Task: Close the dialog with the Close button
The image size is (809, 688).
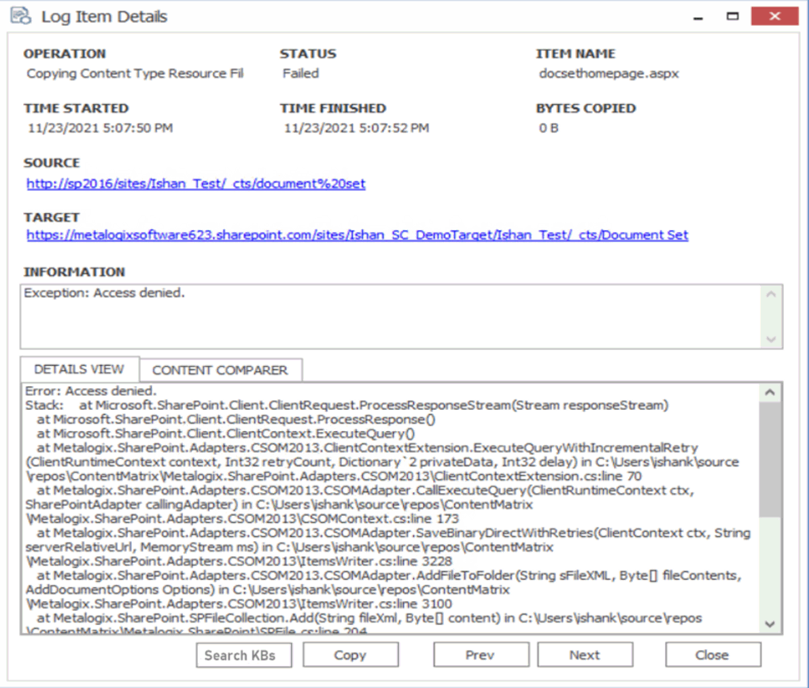Action: coord(712,655)
